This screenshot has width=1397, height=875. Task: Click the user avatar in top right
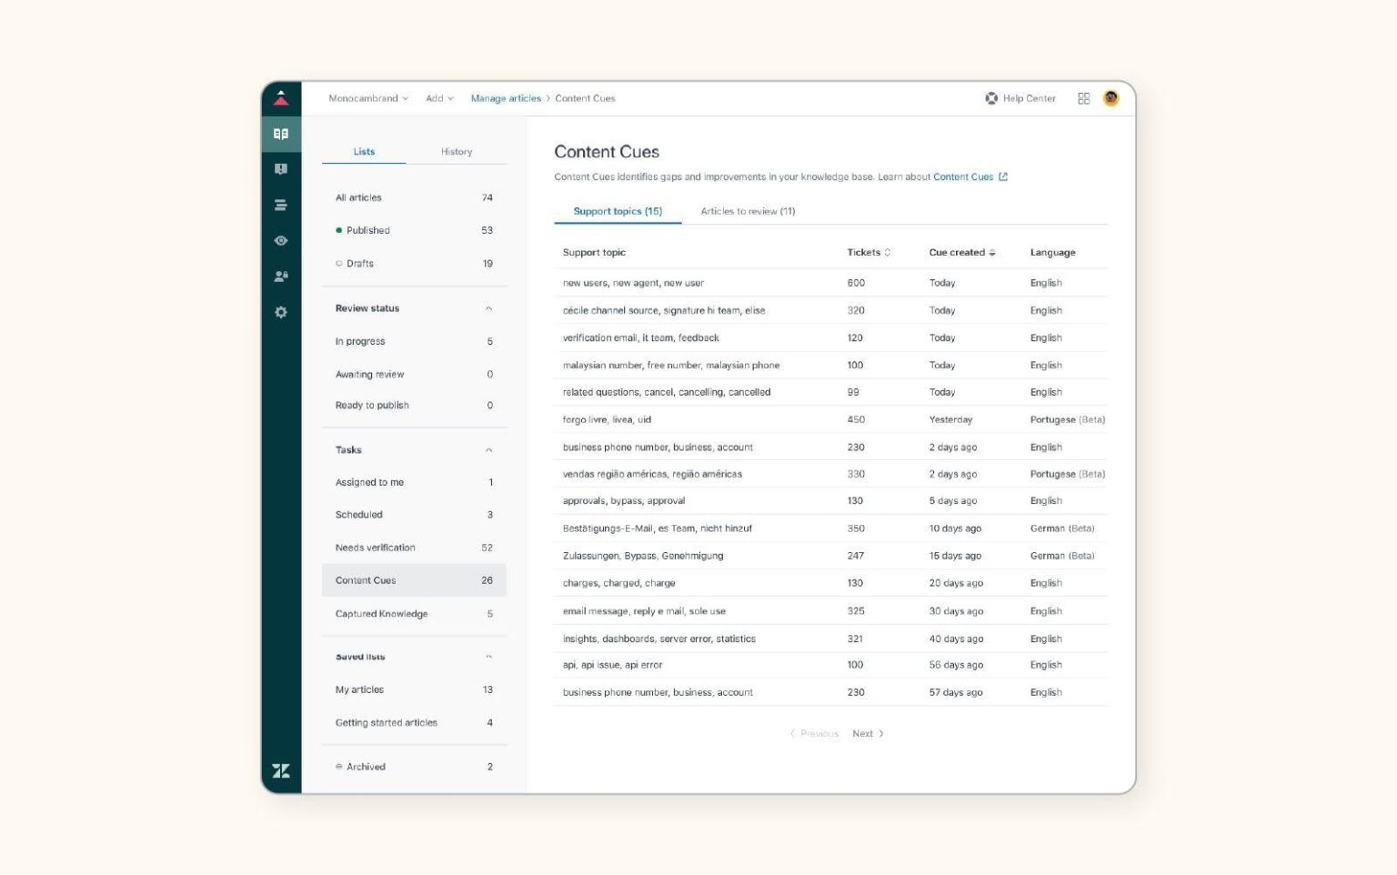coord(1111,98)
